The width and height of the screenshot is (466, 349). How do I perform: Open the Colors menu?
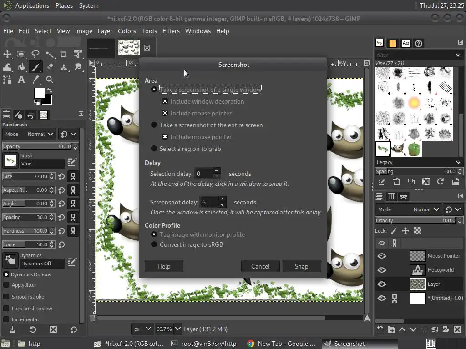(127, 31)
